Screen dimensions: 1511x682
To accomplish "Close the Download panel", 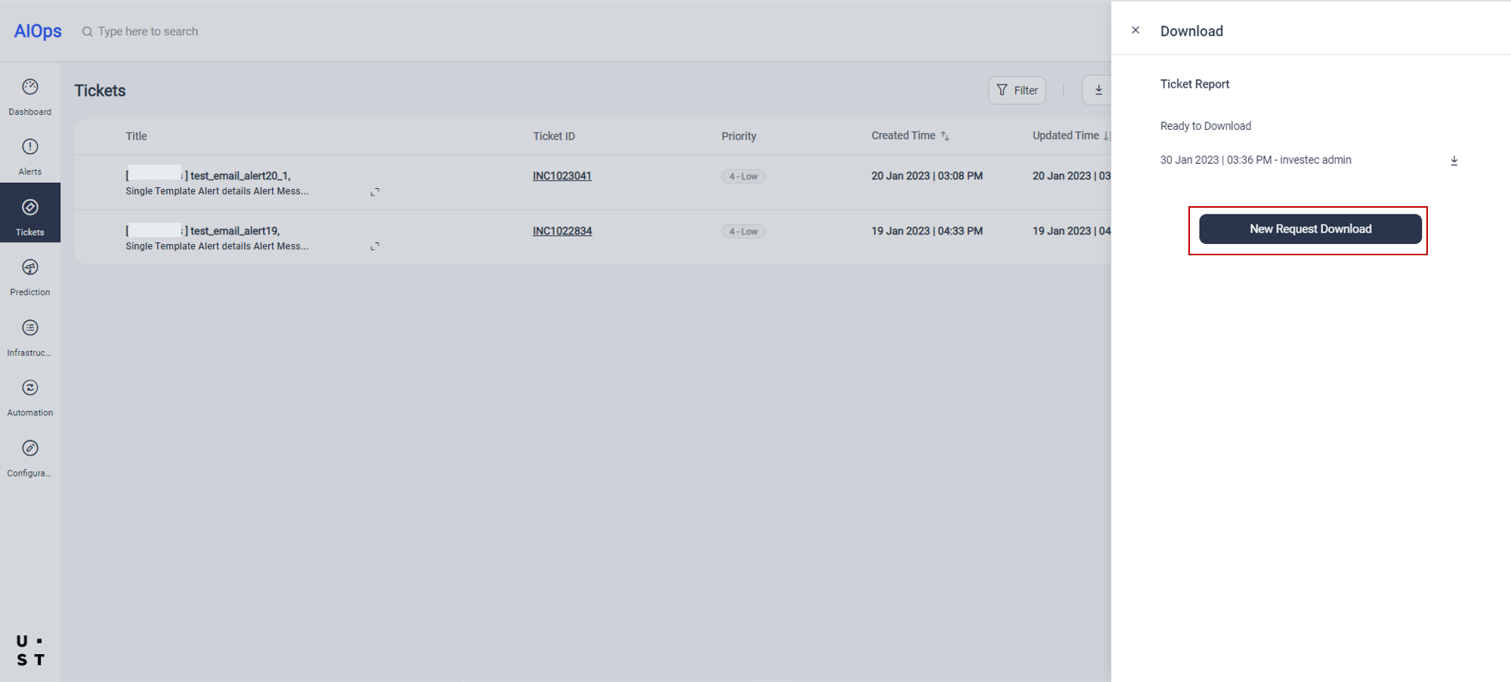I will 1136,30.
